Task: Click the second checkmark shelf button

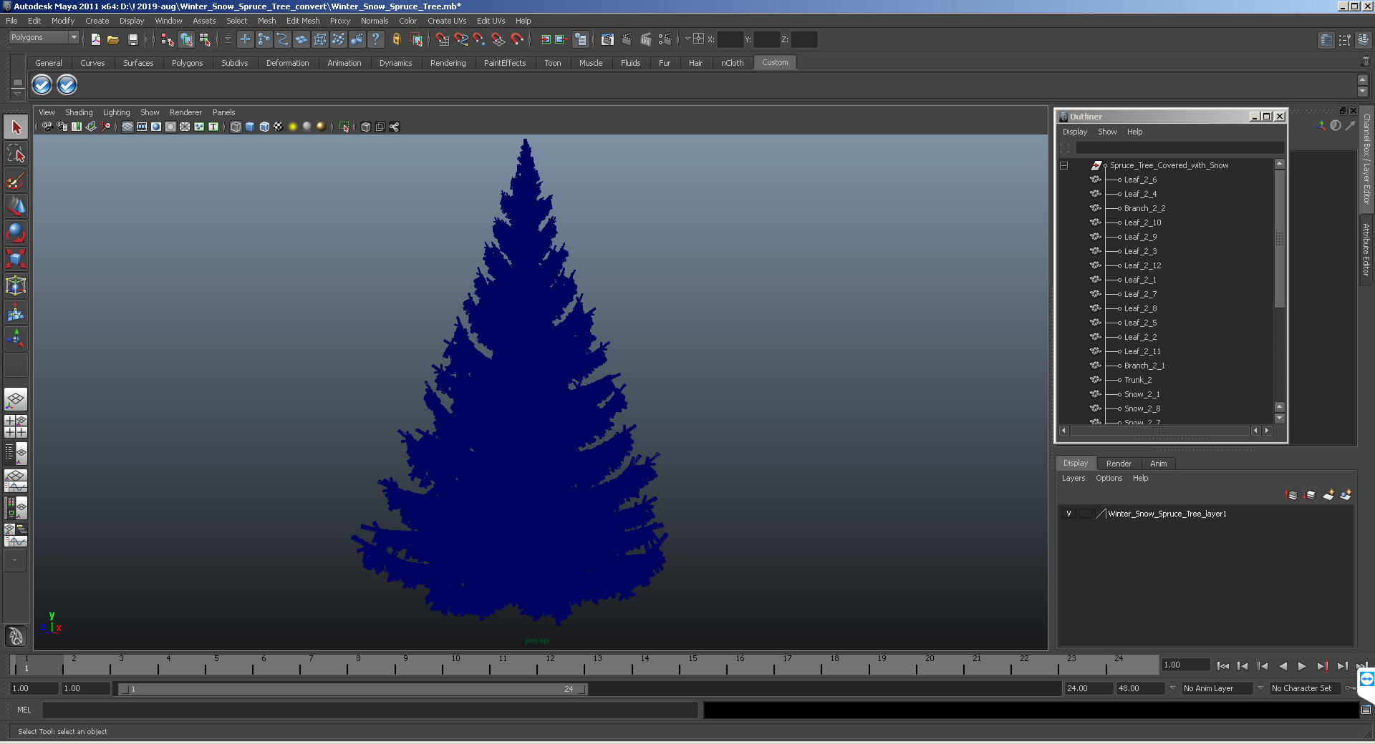Action: tap(67, 85)
